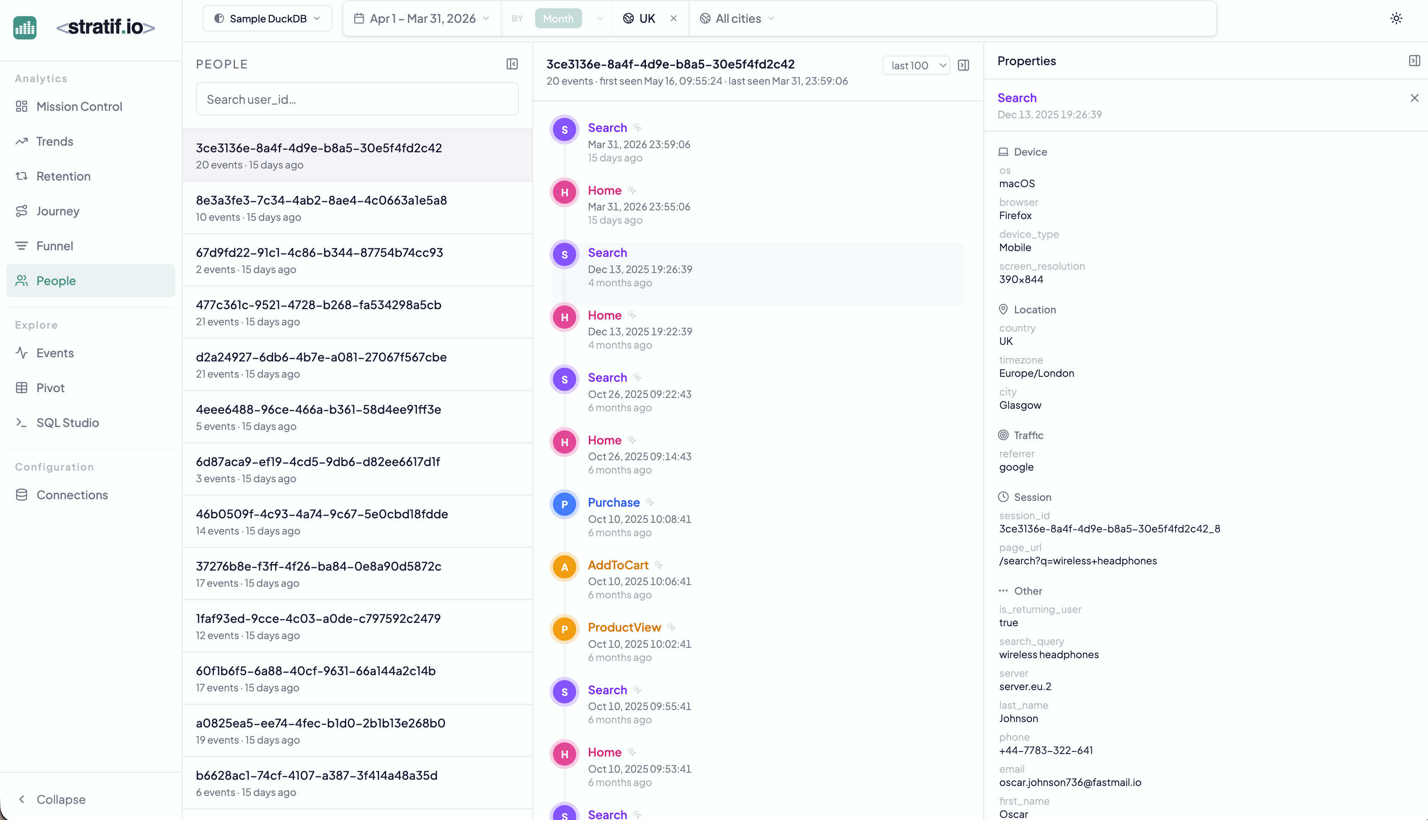Focus the Search user_id field
The width and height of the screenshot is (1428, 820).
(x=357, y=99)
